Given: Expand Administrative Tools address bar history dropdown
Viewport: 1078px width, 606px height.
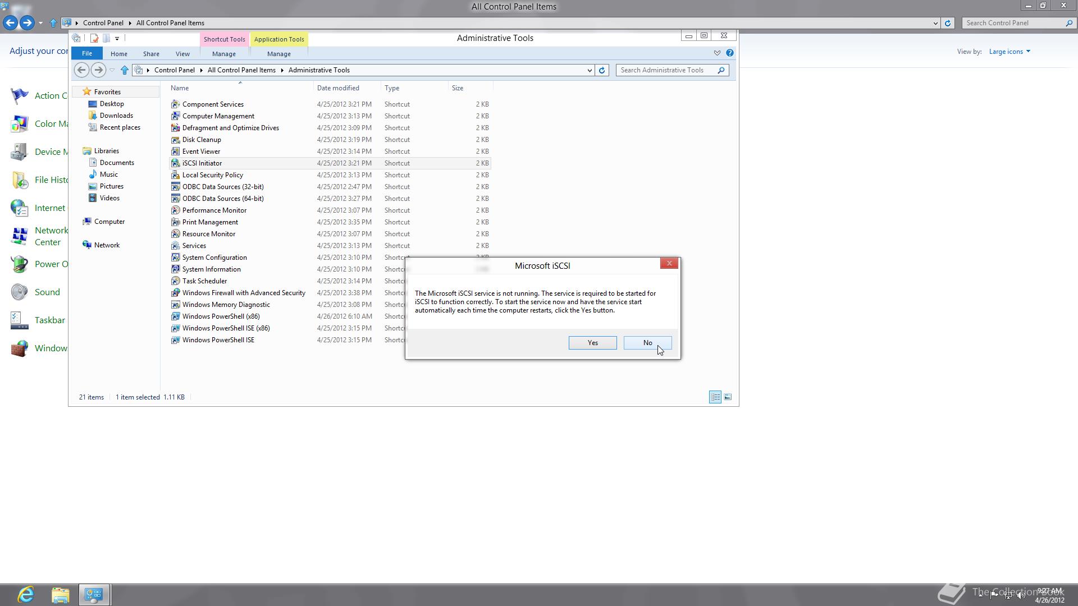Looking at the screenshot, I should point(589,70).
